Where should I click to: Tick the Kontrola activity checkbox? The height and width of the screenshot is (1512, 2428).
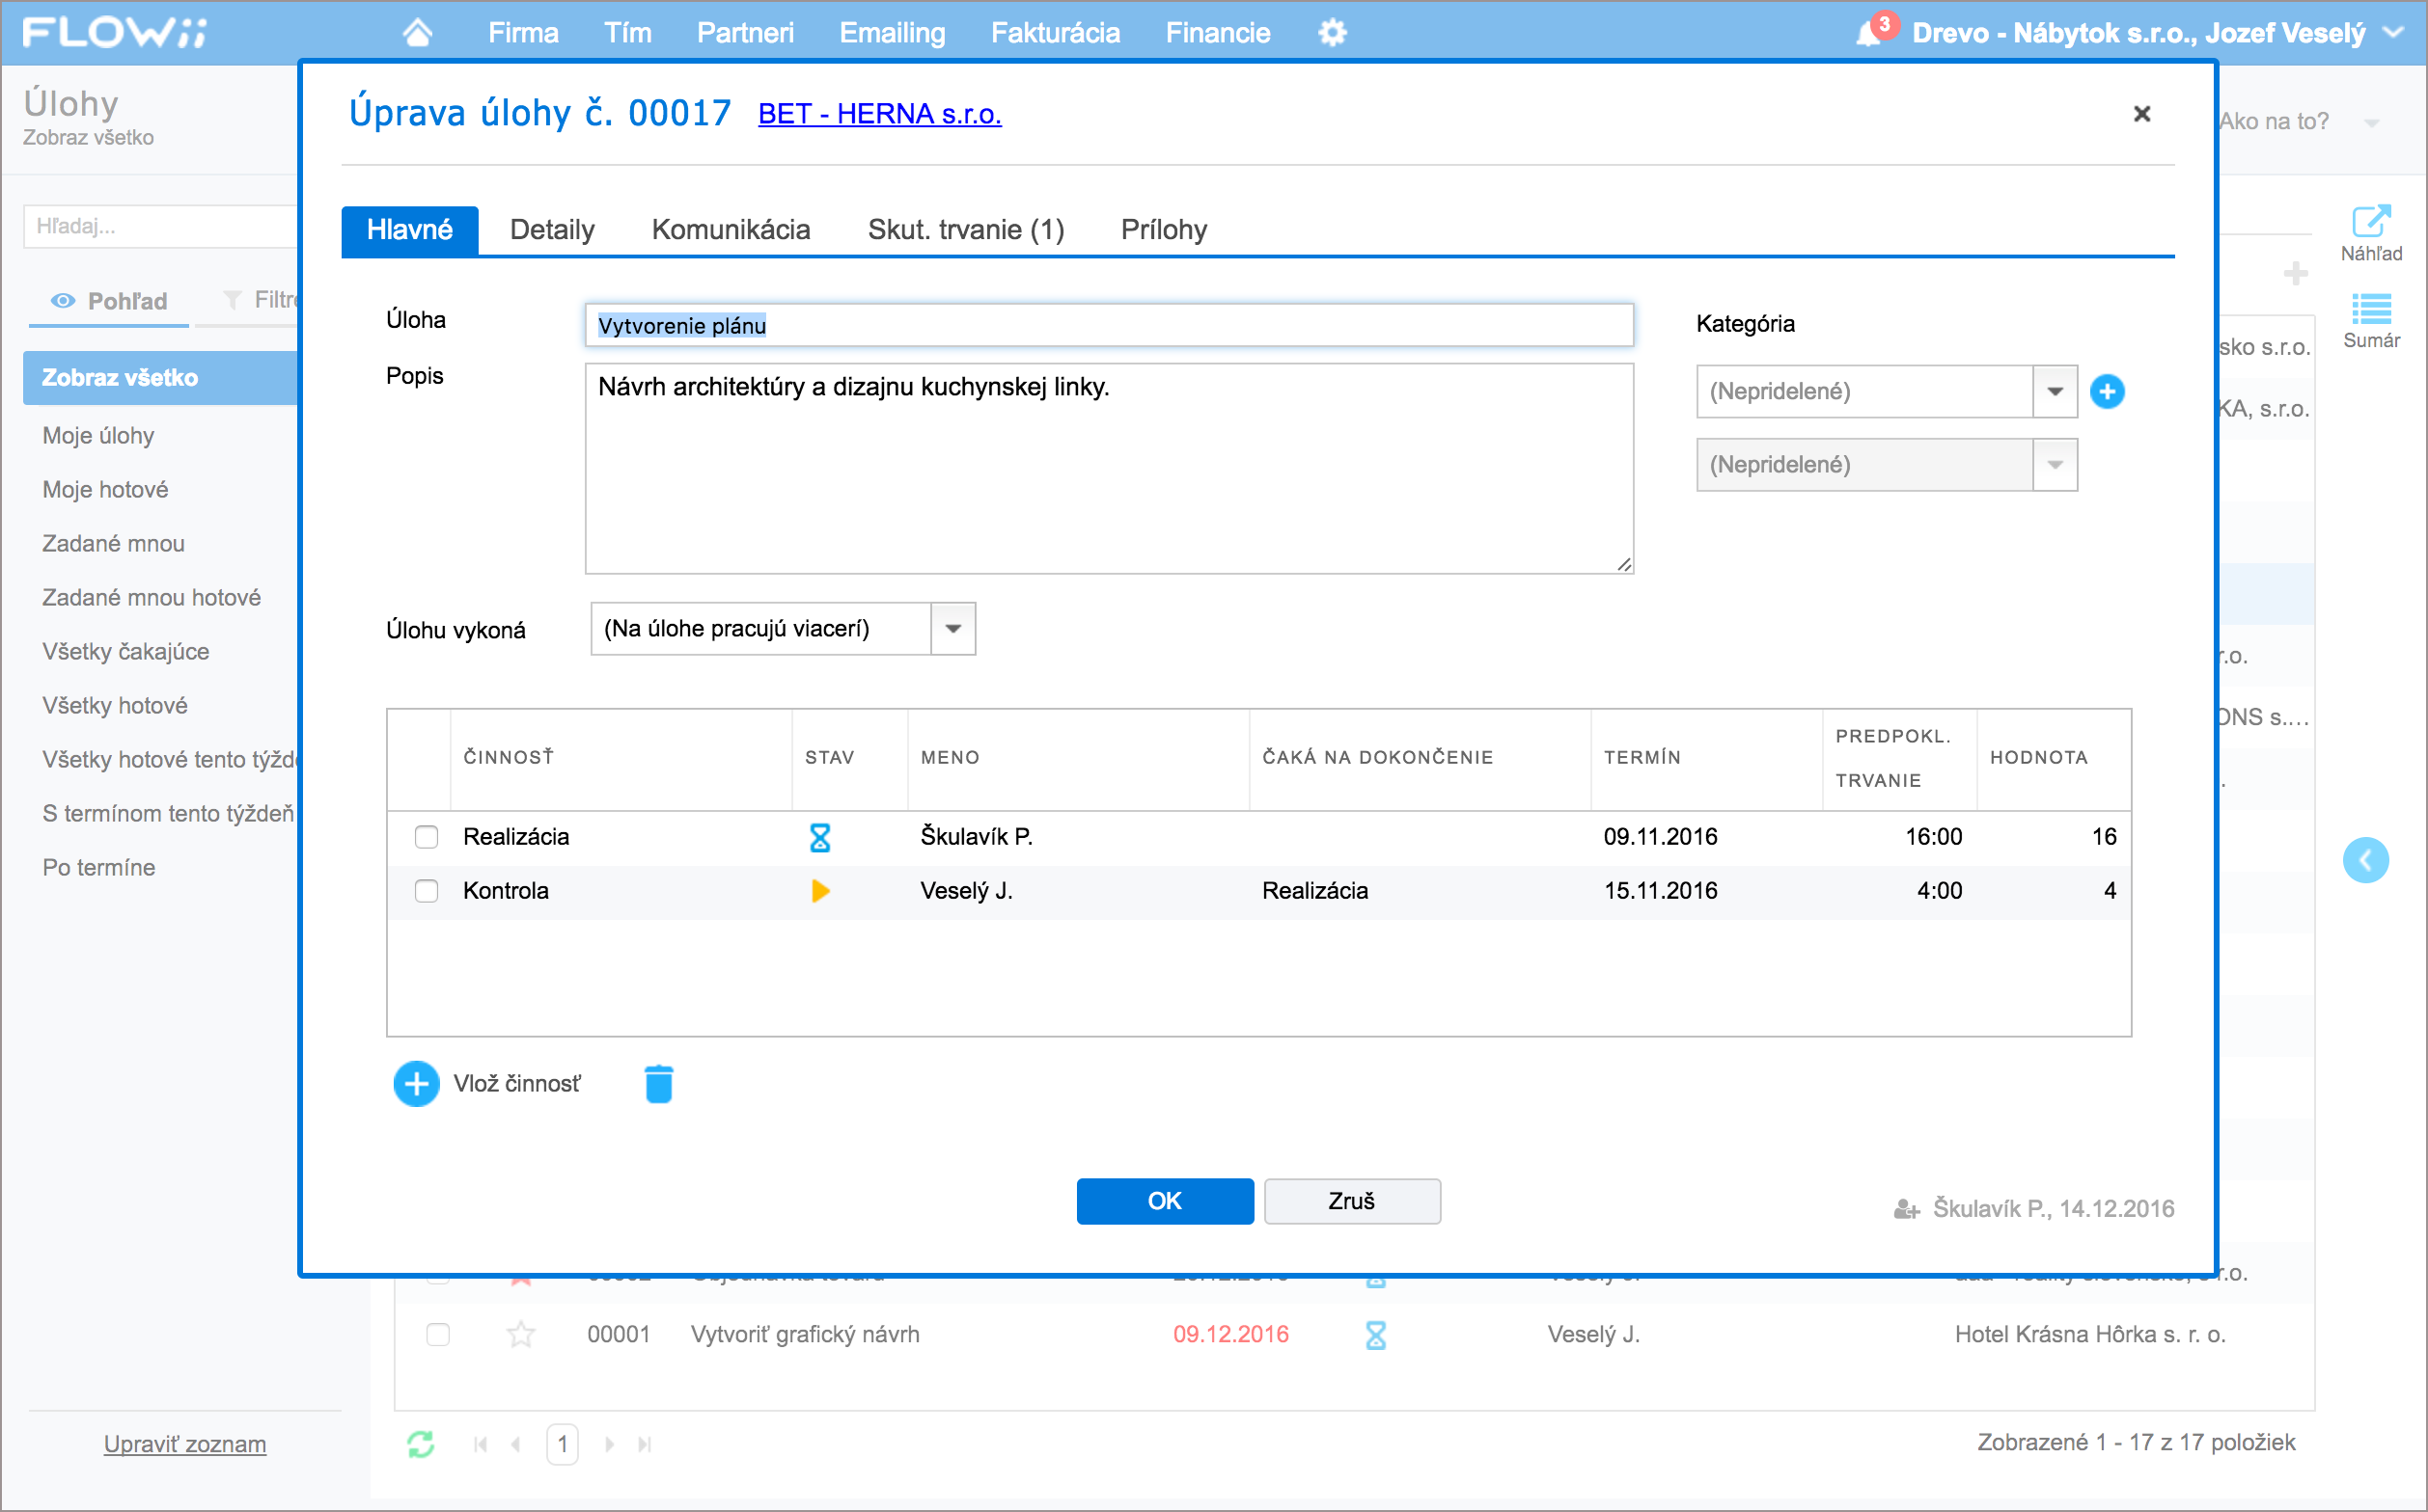point(427,891)
